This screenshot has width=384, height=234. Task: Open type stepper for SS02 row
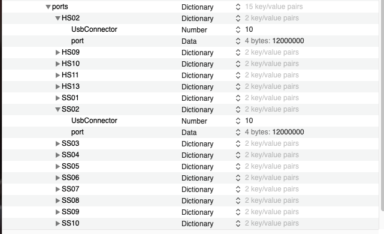tap(238, 109)
